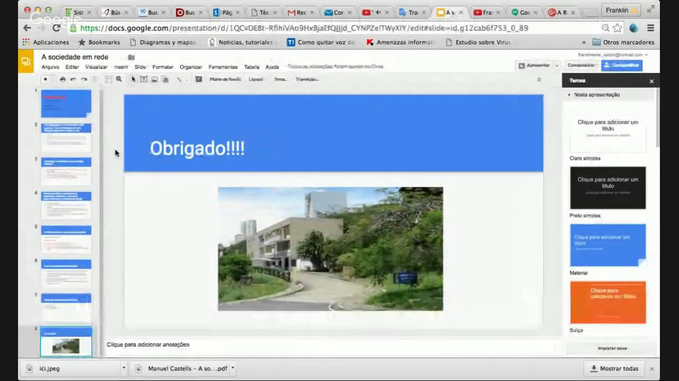Open the Apresentar dropdown arrow
This screenshot has width=679, height=381.
556,66
